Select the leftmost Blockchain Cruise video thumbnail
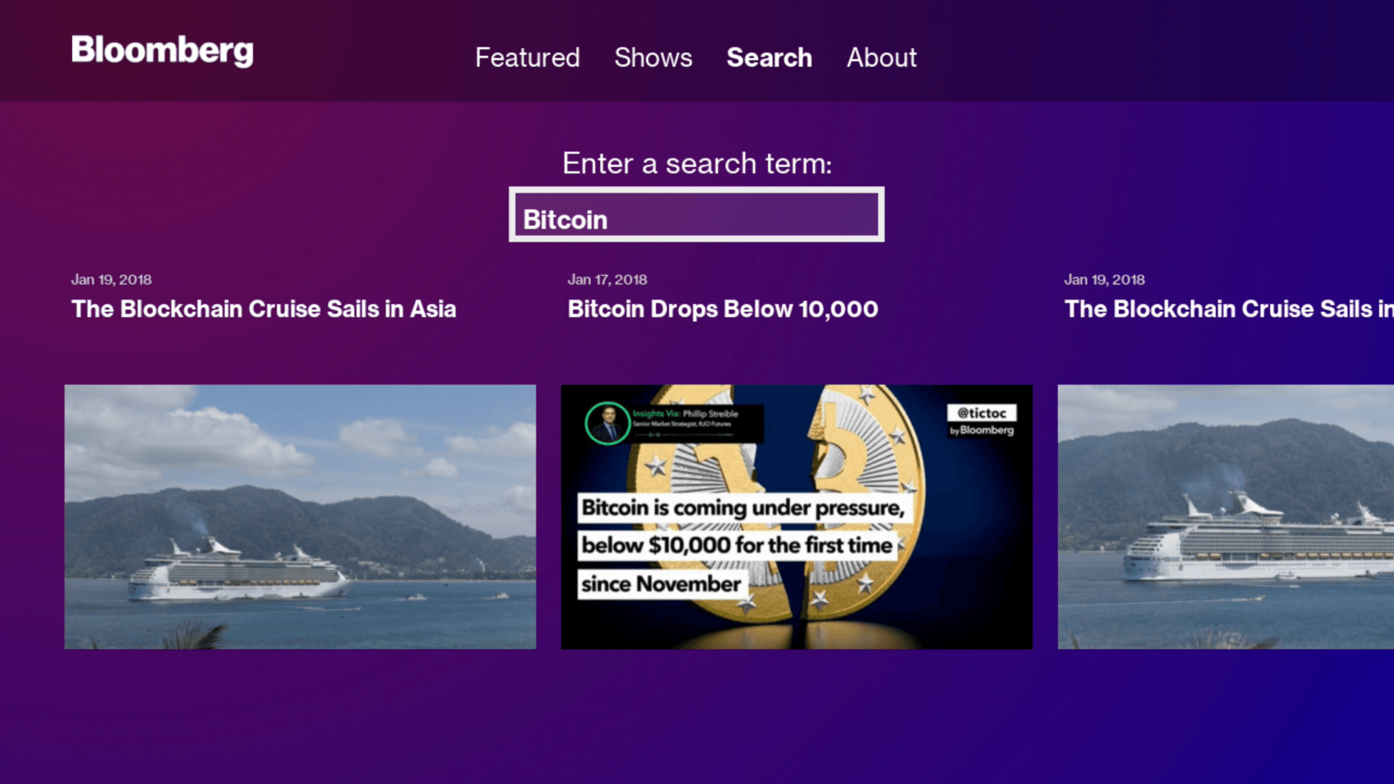The image size is (1394, 784). click(x=298, y=516)
